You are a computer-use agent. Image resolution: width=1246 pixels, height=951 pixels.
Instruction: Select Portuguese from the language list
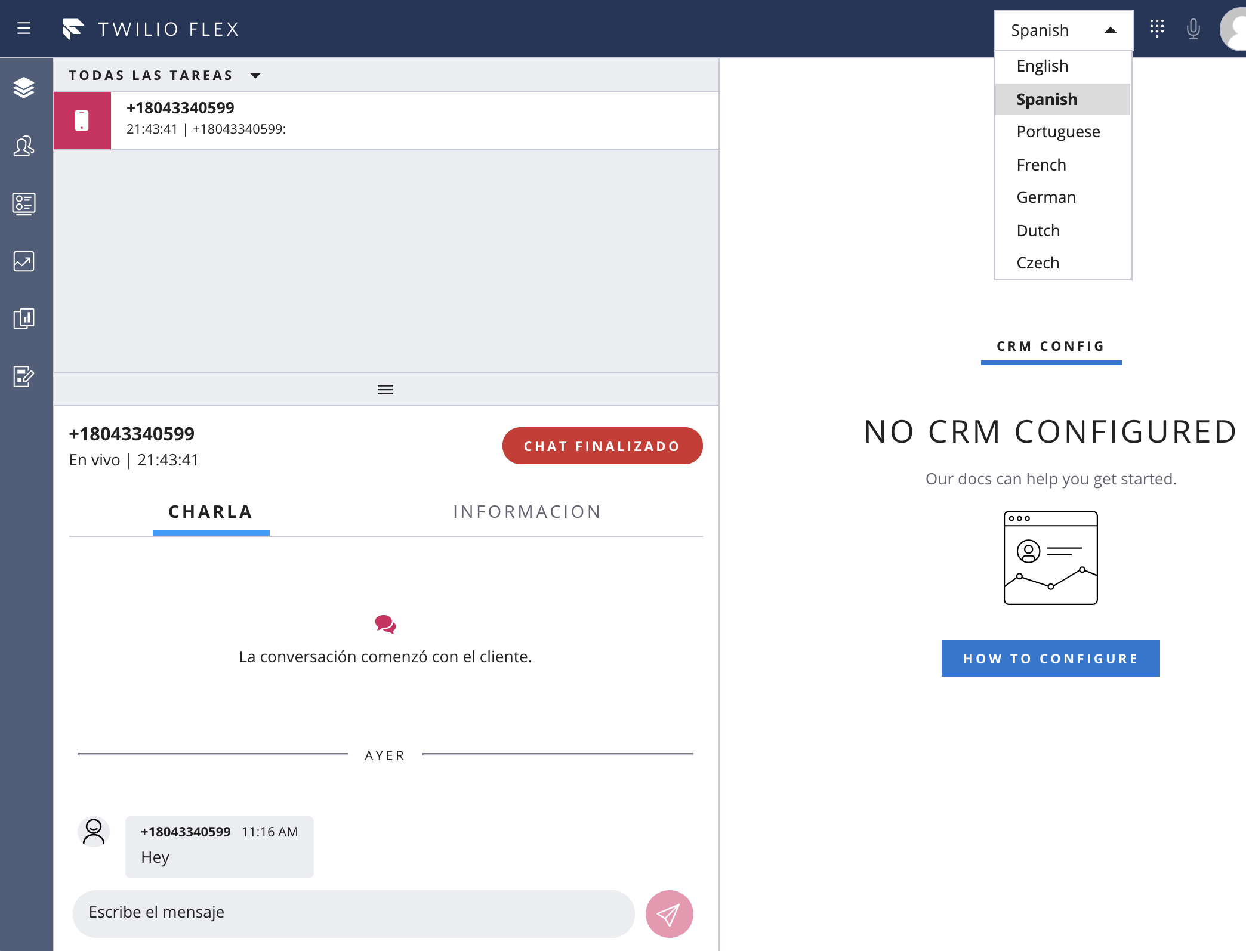(x=1058, y=132)
